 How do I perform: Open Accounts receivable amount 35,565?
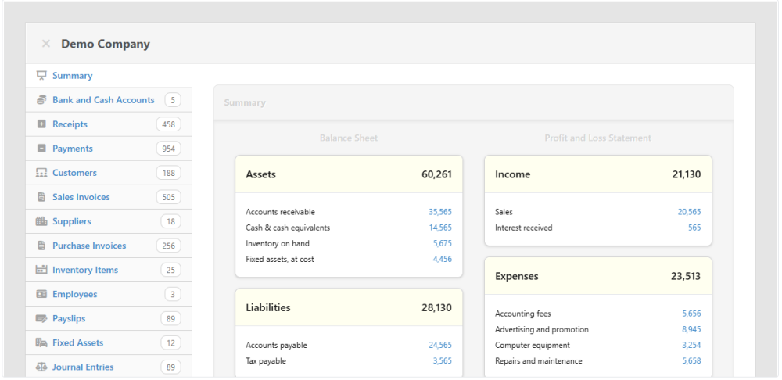tap(439, 212)
